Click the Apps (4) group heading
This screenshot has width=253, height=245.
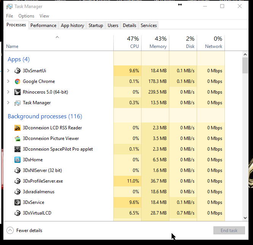(x=19, y=59)
